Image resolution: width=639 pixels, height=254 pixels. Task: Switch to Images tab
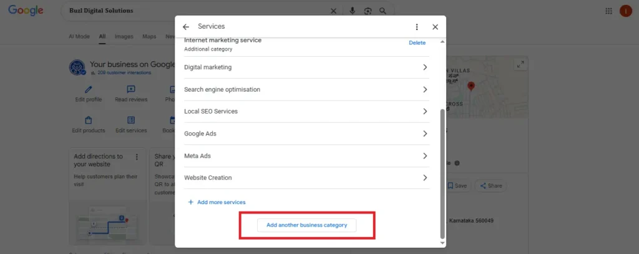click(x=124, y=36)
